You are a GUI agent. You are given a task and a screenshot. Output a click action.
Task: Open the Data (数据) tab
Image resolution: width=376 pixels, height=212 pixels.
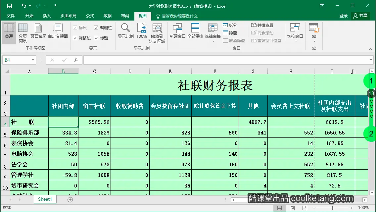[108, 16]
